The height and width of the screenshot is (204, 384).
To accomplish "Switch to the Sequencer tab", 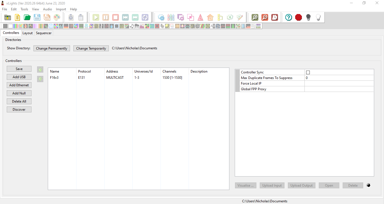I will coord(44,33).
